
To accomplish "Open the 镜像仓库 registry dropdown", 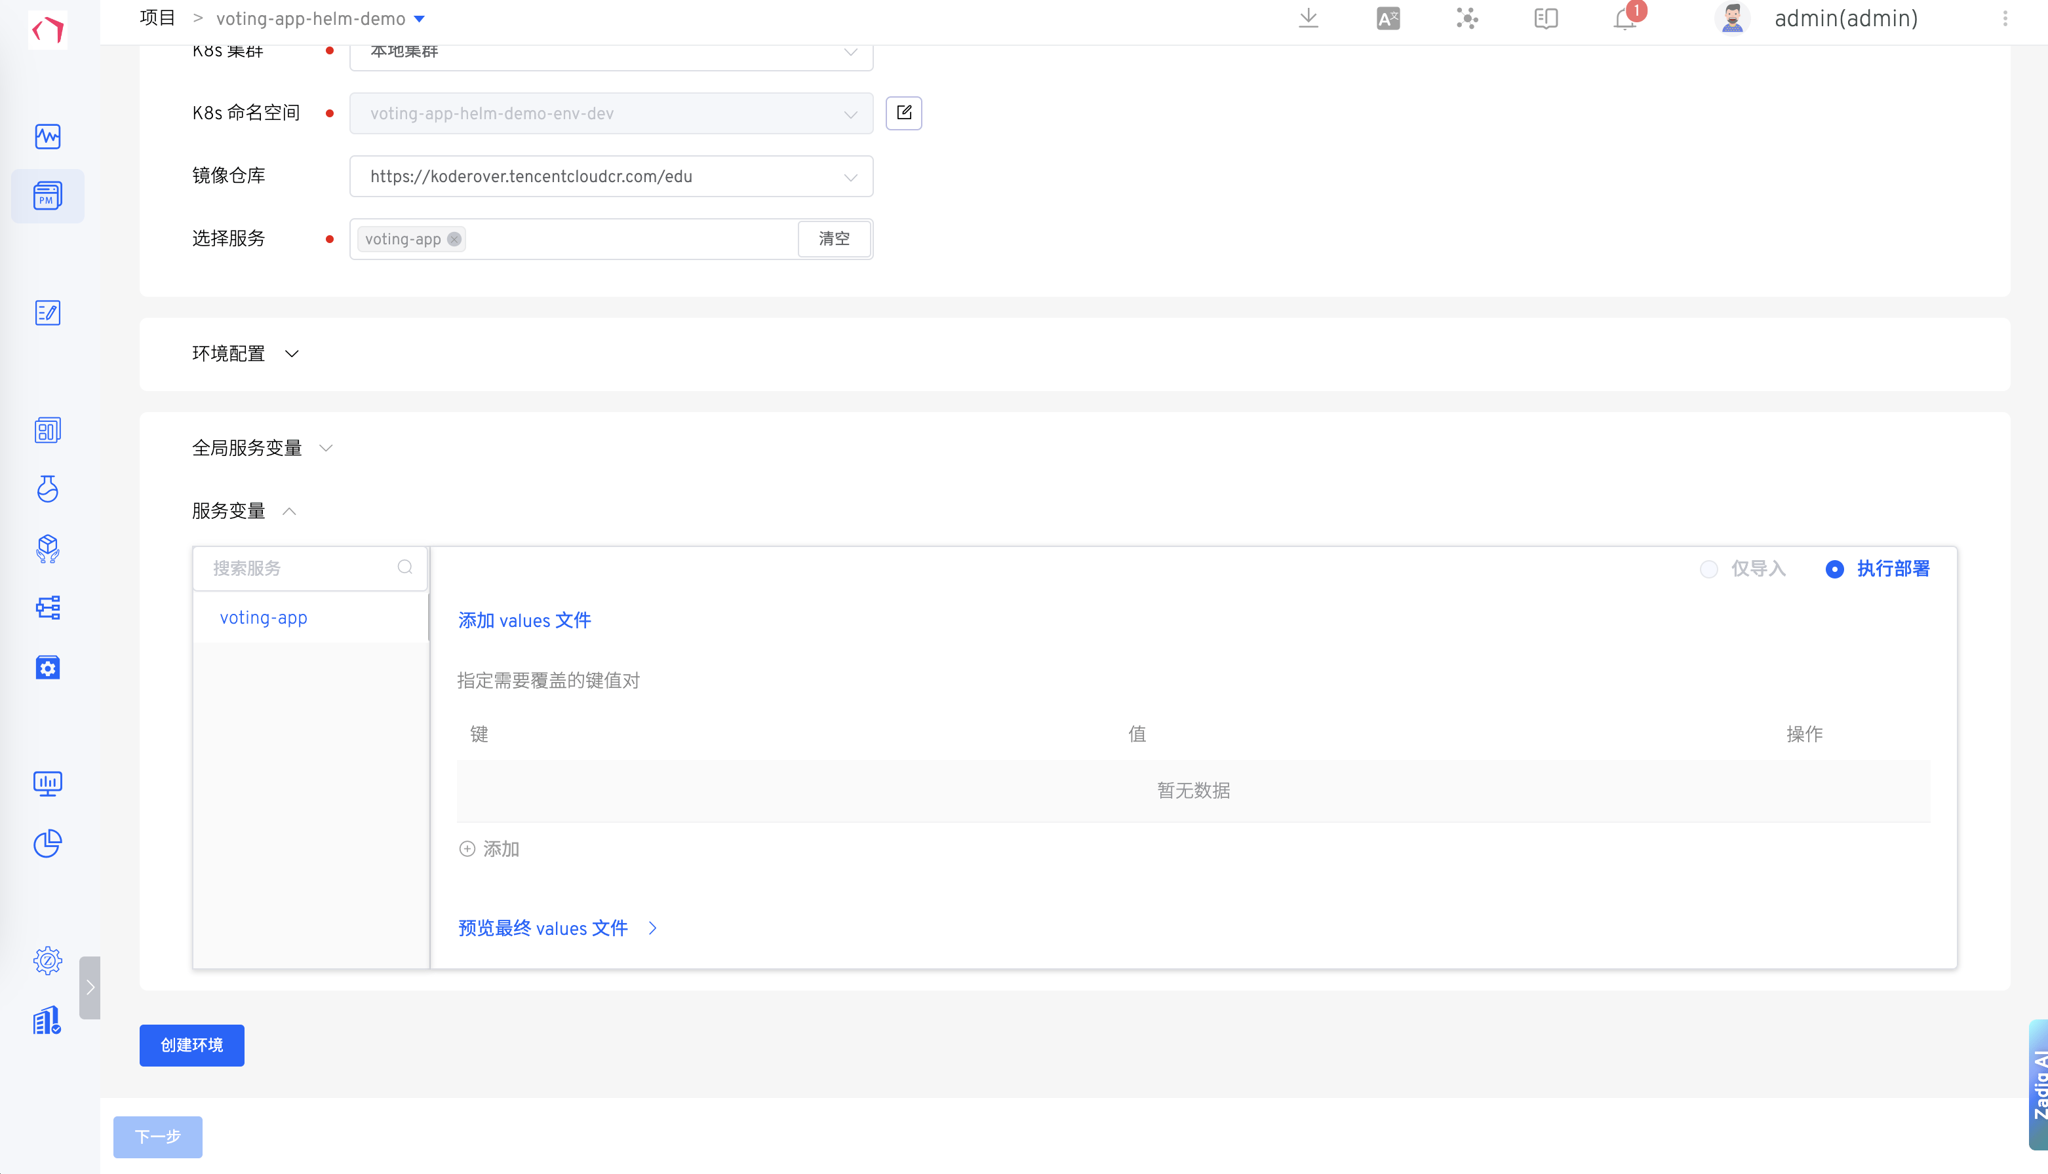I will (610, 177).
